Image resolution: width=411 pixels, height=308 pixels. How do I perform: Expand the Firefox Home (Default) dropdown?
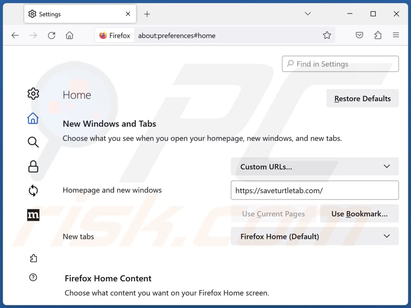coord(315,236)
